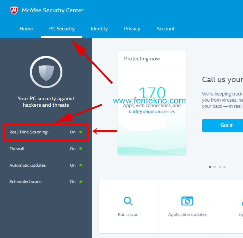This screenshot has height=238, width=243.
Task: Click the McAfee shield logo
Action: click(x=14, y=10)
